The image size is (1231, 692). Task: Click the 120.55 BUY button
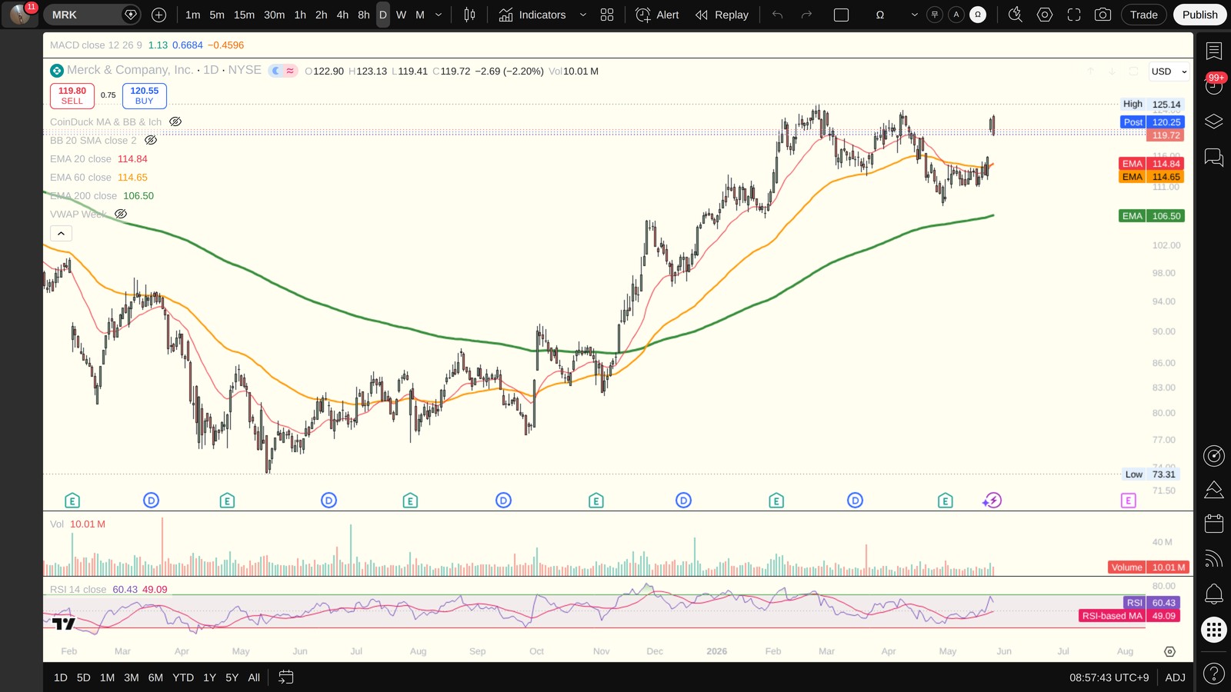(x=145, y=95)
